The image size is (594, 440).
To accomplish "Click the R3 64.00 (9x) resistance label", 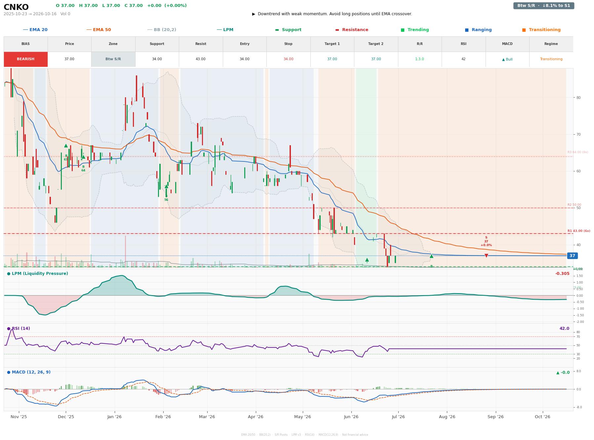I will click(577, 152).
